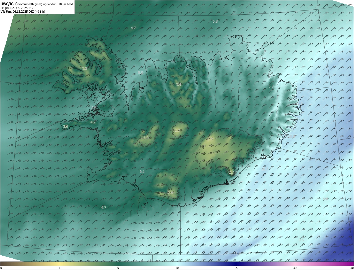Click the 6.1 value in the southwest
354x270 pixels.
point(142,171)
